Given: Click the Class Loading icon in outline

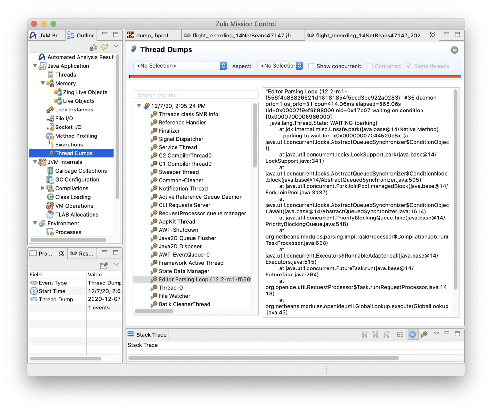Looking at the screenshot, I should [50, 197].
